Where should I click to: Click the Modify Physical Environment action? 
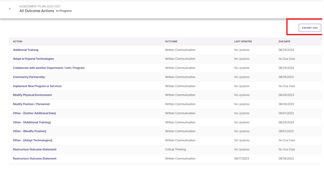pos(32,95)
